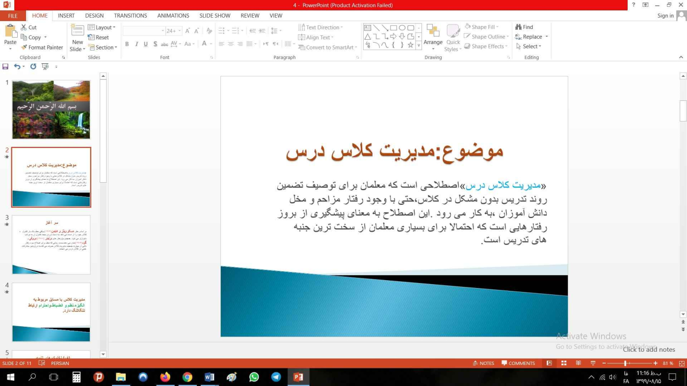The height and width of the screenshot is (386, 687).
Task: Select slide 3 thumbnail in panel
Action: (51, 244)
